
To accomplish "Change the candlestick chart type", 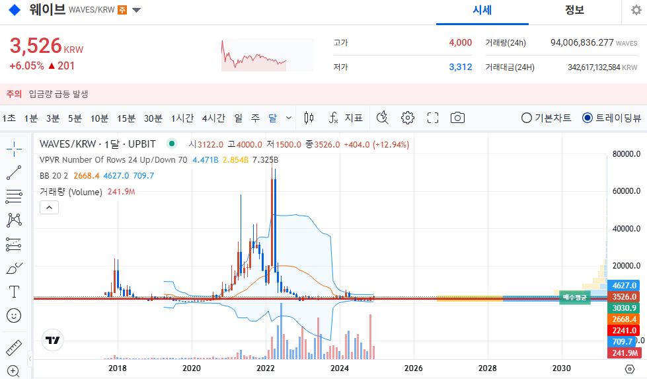I will click(x=309, y=118).
